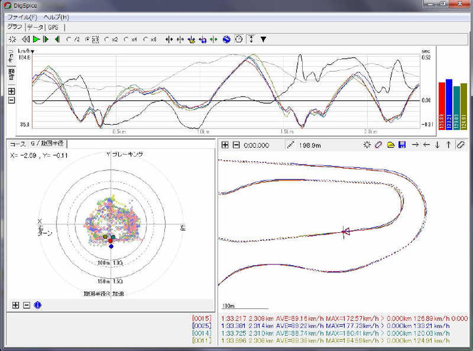The image size is (473, 351).
Task: Click the starburst reset icon in graph toolbar
Action: tap(12, 39)
